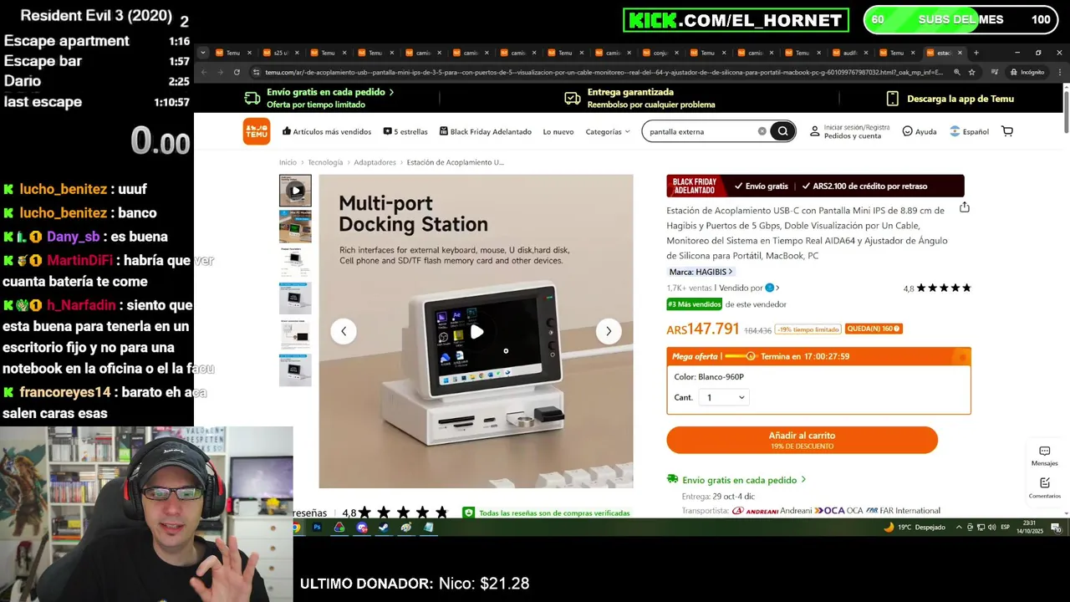Viewport: 1070px width, 602px height.
Task: Click the 19% tiempo limitado discount tag
Action: click(x=808, y=329)
